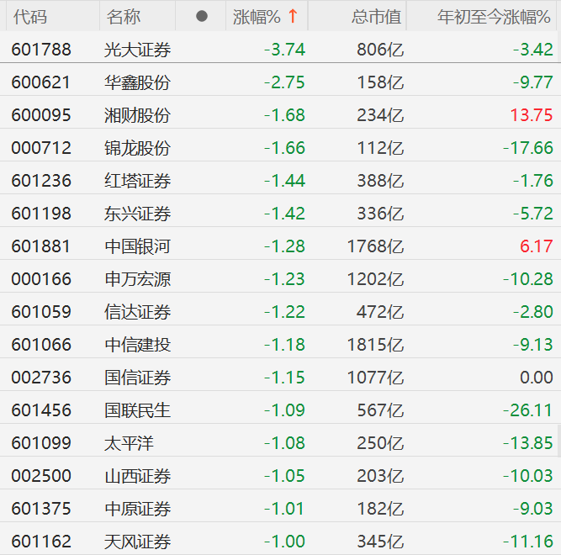Click 0.00 year-to-date value

tap(537, 378)
